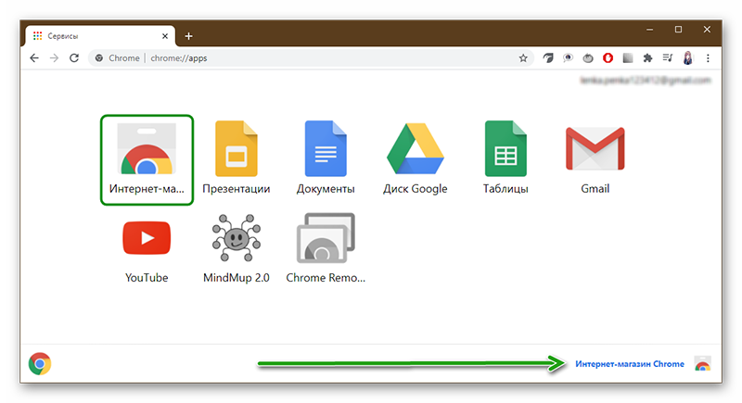Open the media control playlist icon
This screenshot has height=403, width=742.
coord(668,58)
